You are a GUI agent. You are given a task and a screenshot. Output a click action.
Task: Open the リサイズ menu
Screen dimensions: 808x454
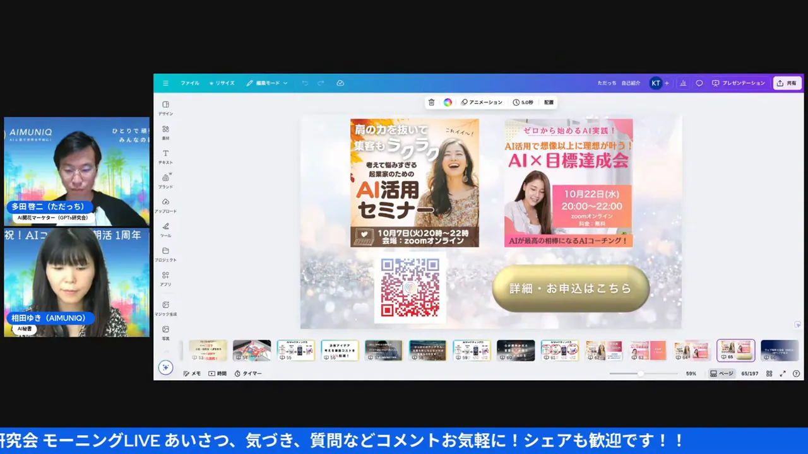tap(222, 83)
